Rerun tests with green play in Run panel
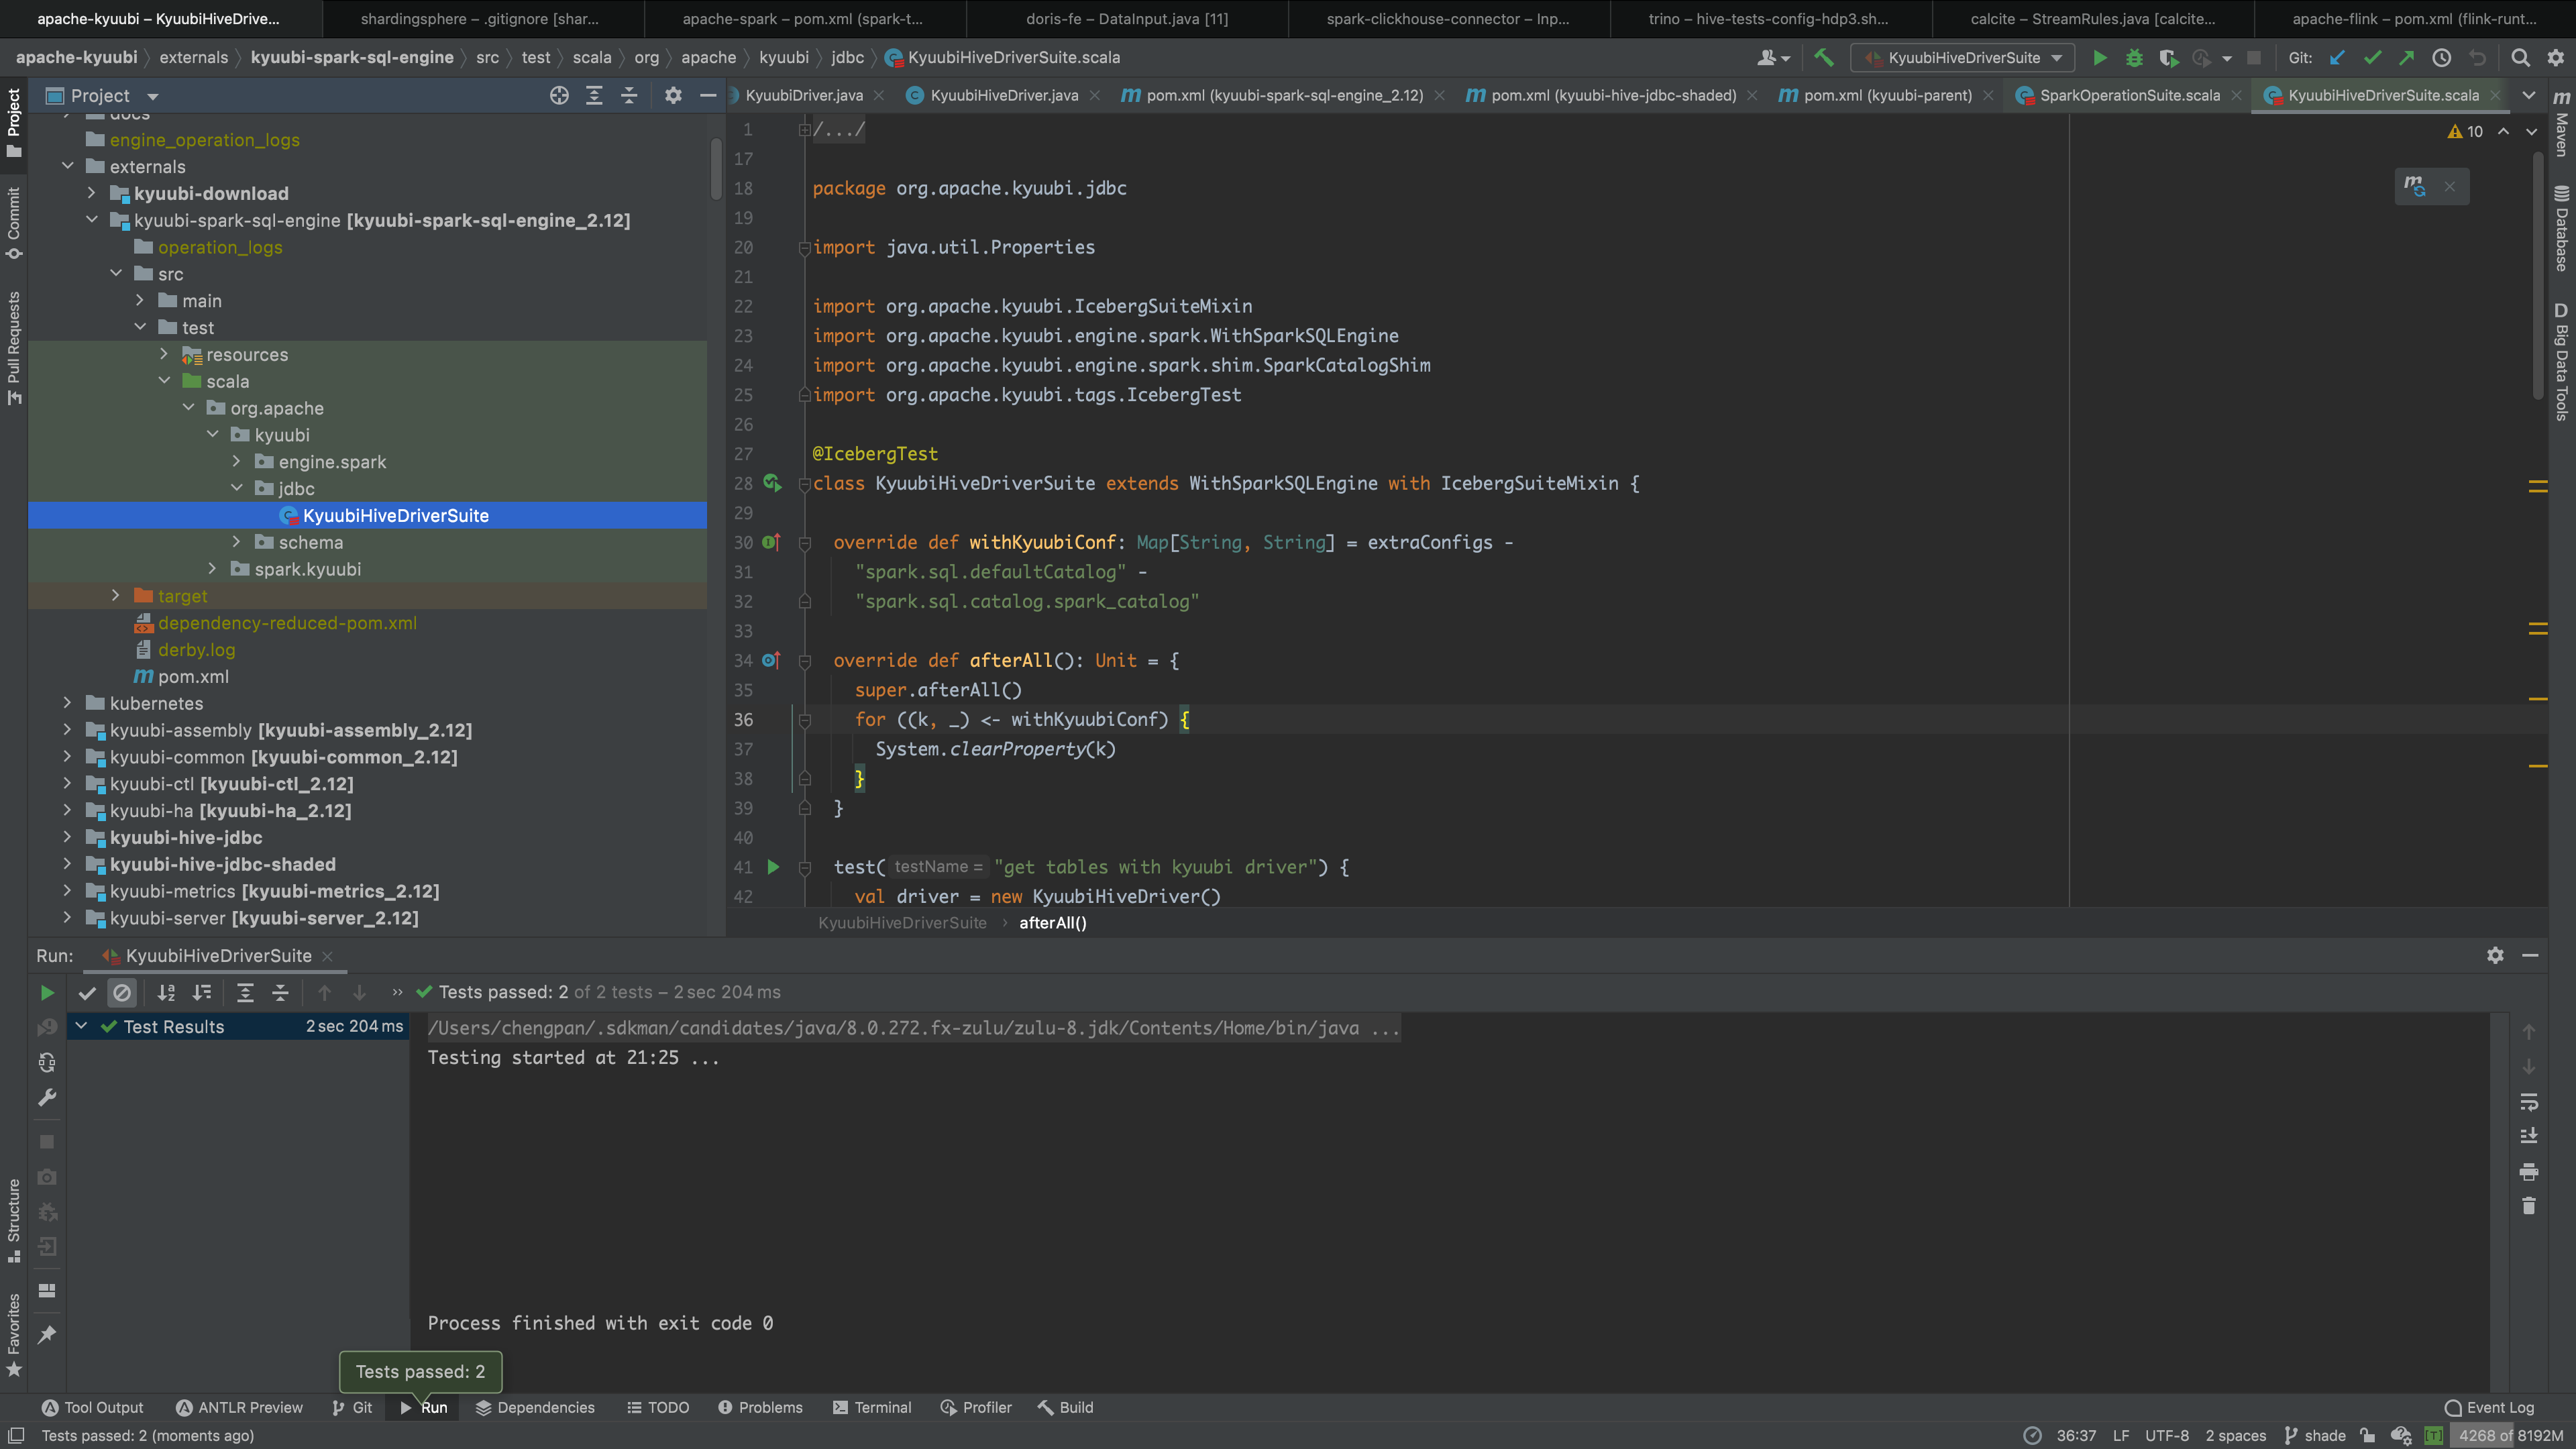 click(x=47, y=993)
